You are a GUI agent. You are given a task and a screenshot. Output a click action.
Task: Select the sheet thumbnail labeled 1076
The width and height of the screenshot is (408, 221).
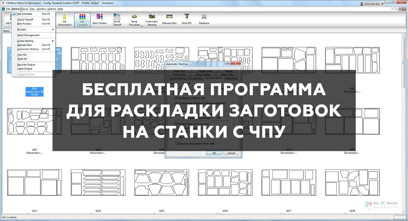(x=225, y=182)
